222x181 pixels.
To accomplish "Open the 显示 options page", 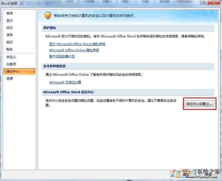I will 19,21.
